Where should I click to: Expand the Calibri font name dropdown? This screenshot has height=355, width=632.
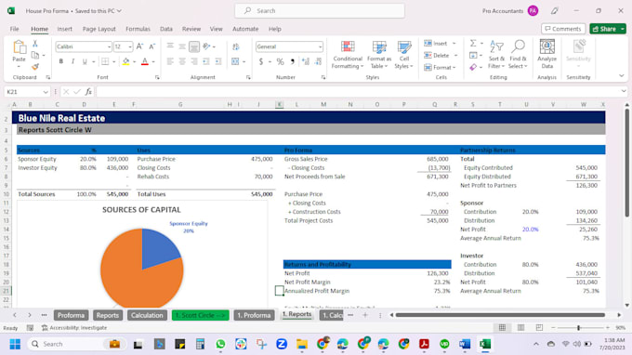(x=109, y=46)
